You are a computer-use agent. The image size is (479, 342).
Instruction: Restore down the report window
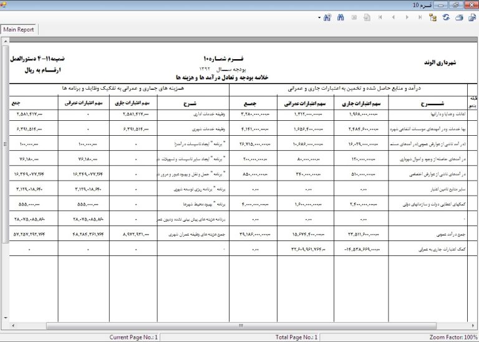(457, 5)
